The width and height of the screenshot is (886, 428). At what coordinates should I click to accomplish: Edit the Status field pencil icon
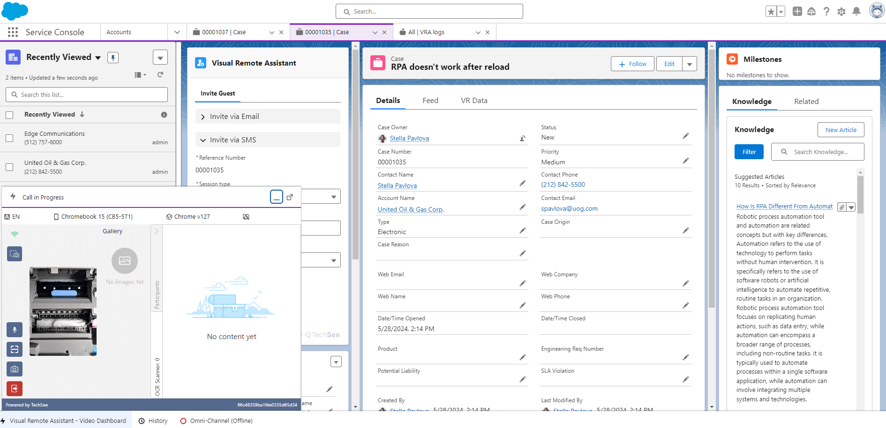(x=686, y=136)
